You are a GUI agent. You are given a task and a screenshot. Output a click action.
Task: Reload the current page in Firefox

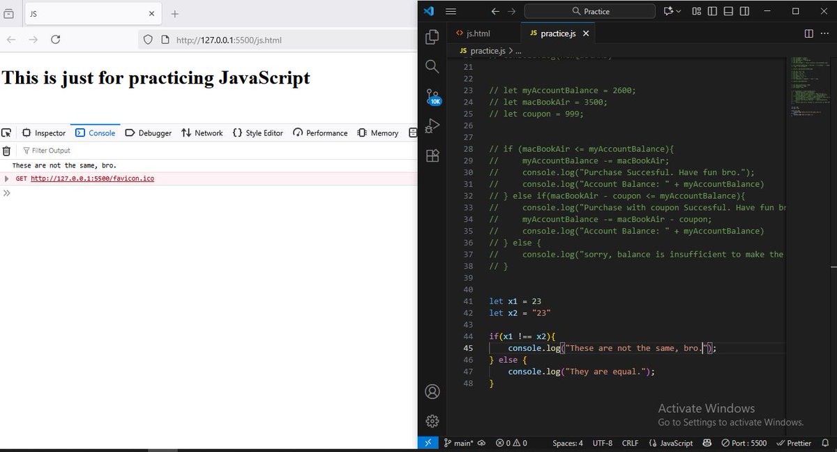56,40
